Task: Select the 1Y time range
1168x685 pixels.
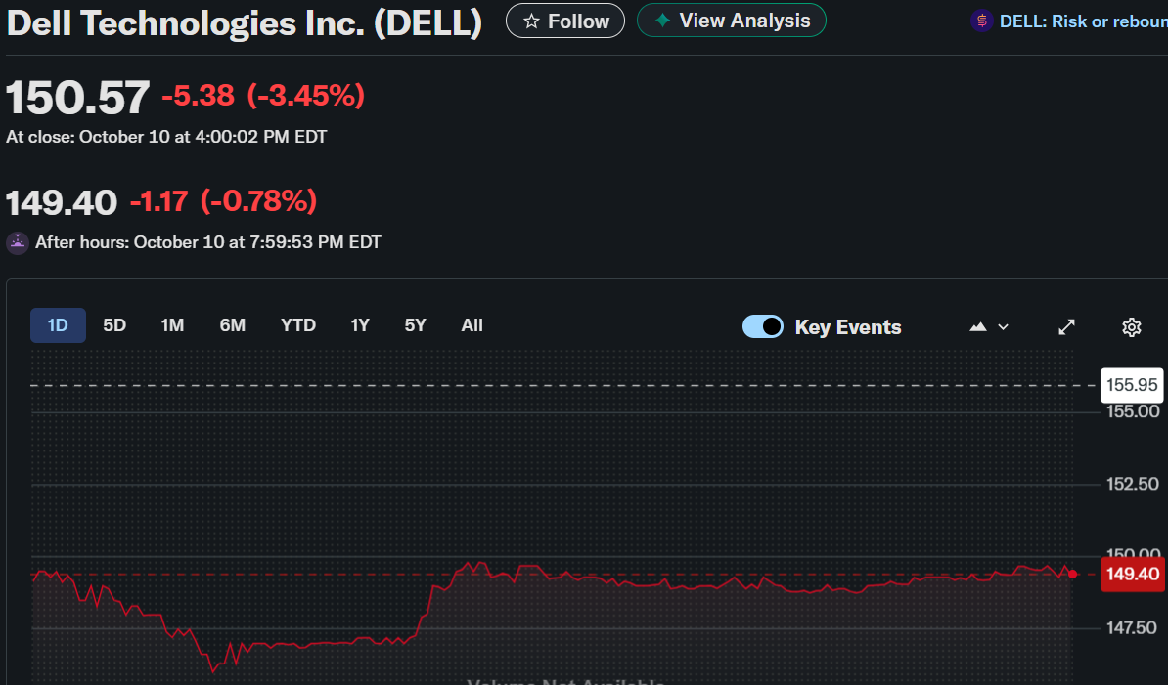Action: 360,325
